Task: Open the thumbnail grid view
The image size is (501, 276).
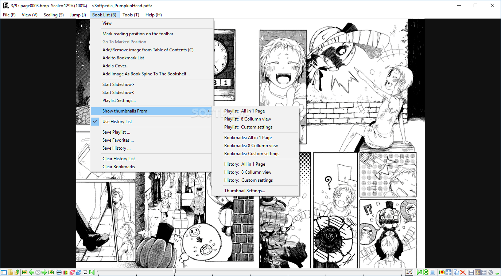Action: (448, 272)
